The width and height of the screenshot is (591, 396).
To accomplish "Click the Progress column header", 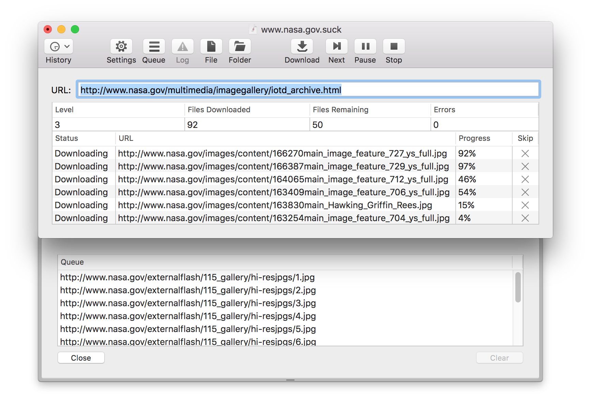I will coord(474,138).
